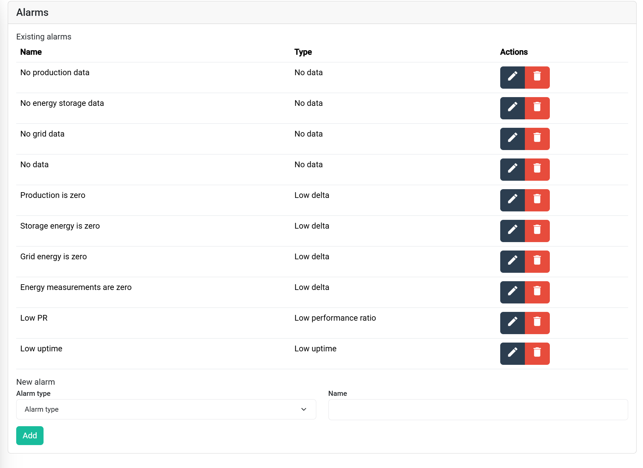Viewport: 643px width, 468px height.
Task: Expand the Alarm type selector chevron
Action: pyautogui.click(x=303, y=409)
